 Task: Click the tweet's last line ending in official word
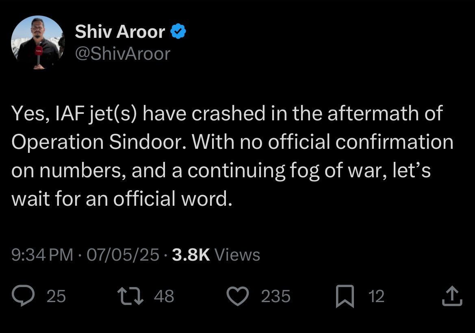(122, 199)
